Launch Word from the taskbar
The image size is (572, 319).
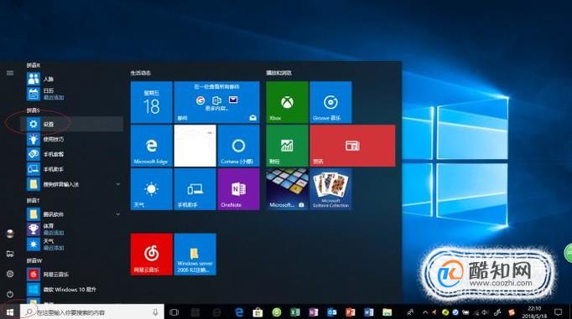click(369, 312)
